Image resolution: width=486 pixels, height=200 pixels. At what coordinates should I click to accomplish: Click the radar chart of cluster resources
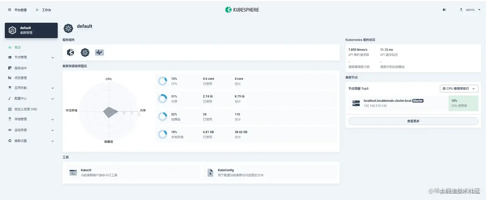(x=109, y=111)
